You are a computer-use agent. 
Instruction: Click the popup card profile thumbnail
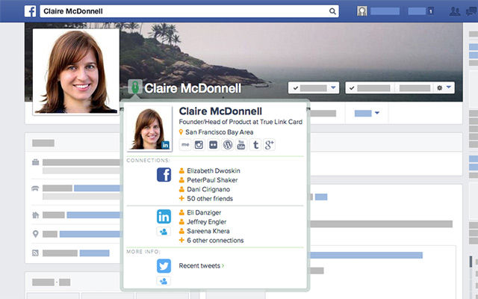(149, 129)
